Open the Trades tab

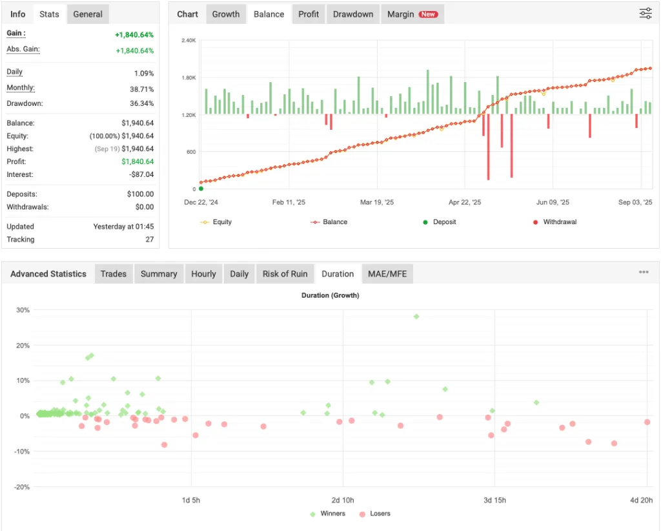coord(114,273)
